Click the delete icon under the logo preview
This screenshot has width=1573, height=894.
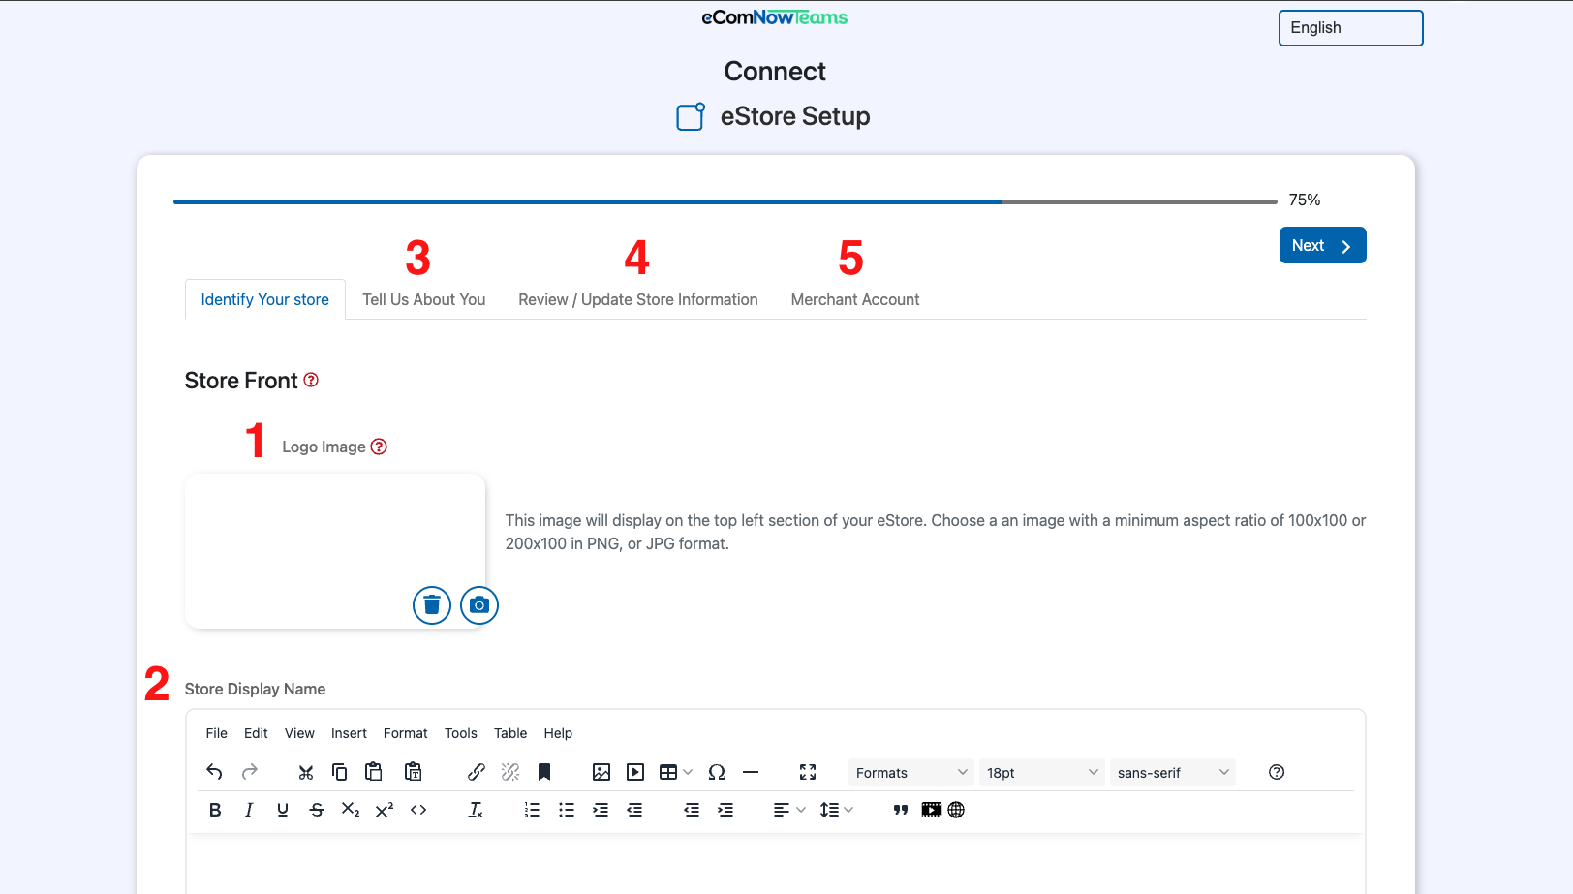(431, 604)
